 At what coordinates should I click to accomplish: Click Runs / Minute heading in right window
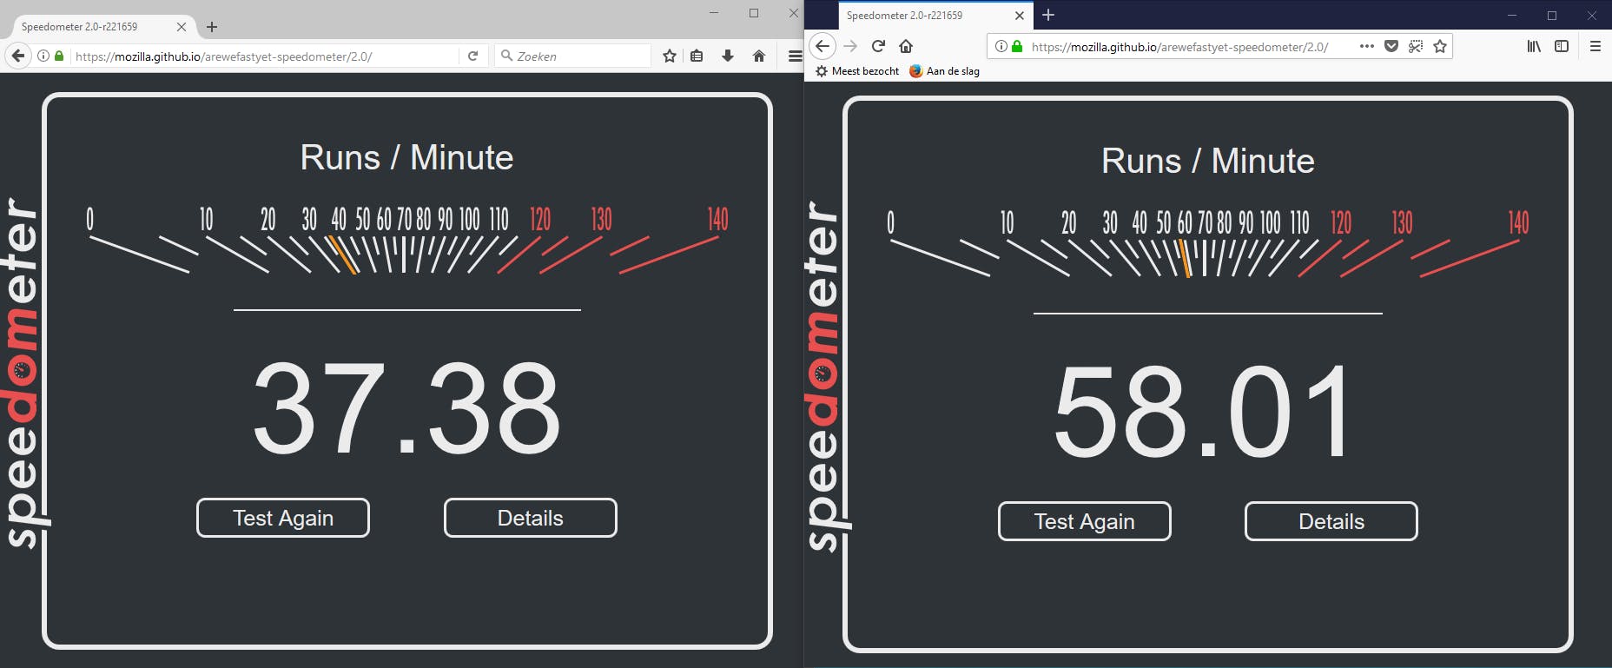tap(1208, 161)
